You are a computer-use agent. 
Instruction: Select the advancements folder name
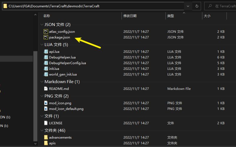pyautogui.click(x=60, y=137)
